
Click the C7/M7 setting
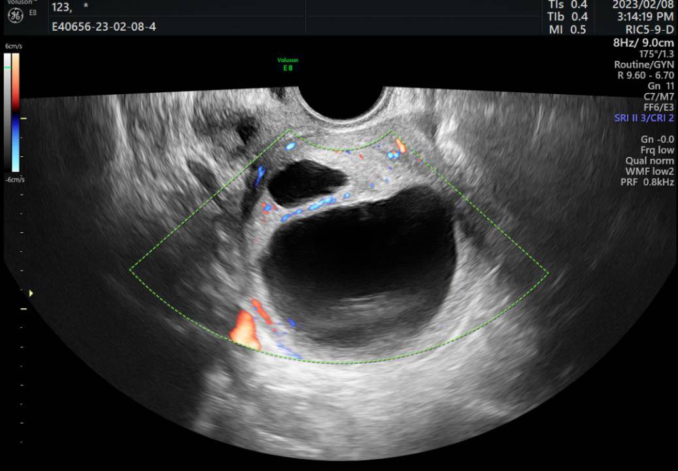click(x=658, y=96)
